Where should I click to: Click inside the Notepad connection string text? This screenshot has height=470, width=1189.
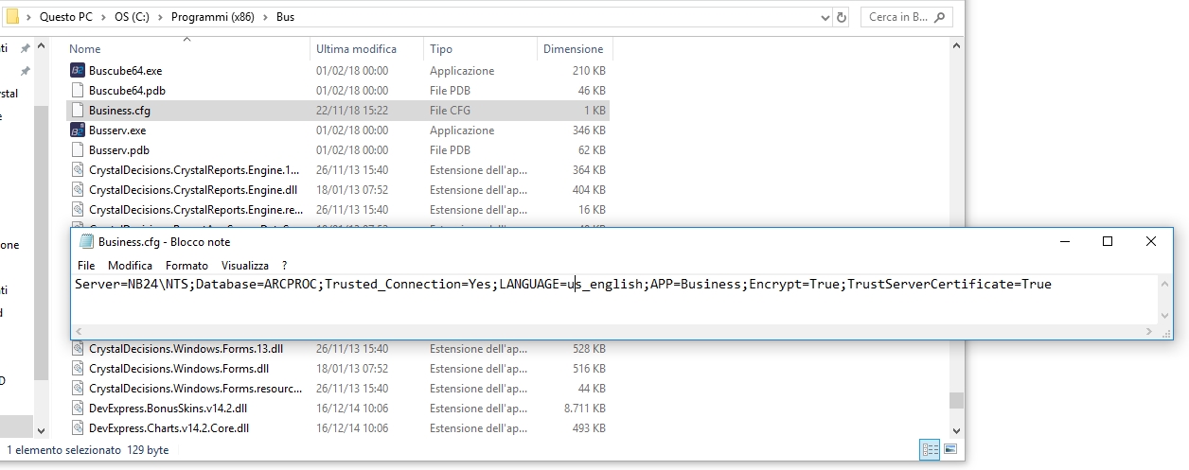(x=562, y=284)
